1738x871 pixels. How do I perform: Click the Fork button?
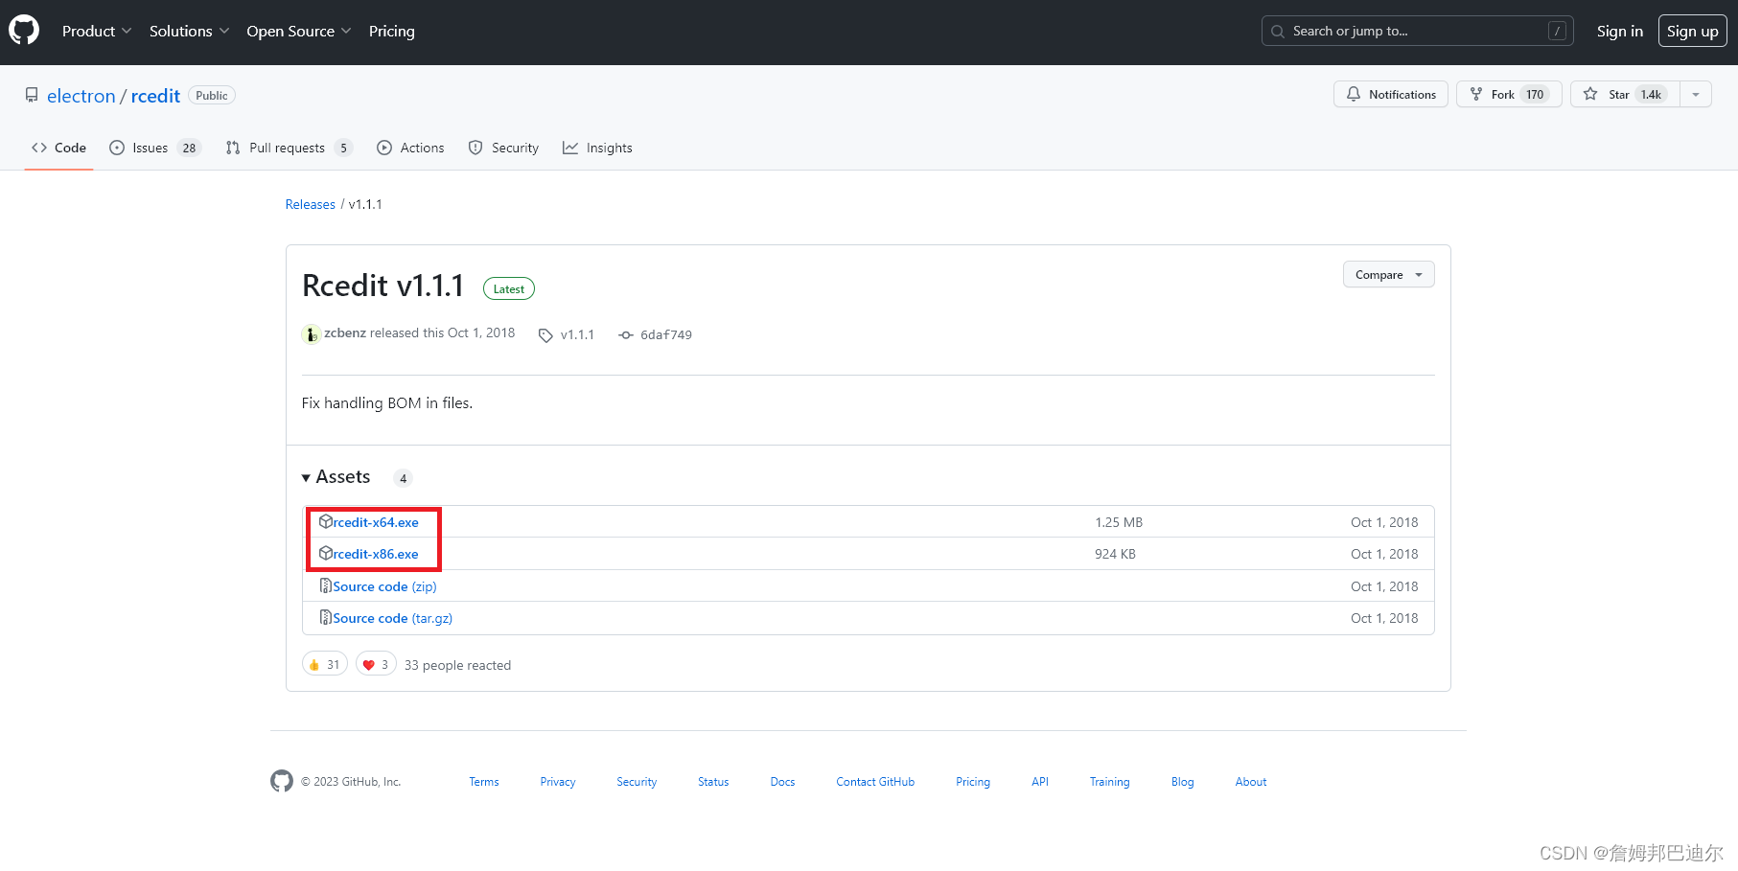tap(1509, 94)
